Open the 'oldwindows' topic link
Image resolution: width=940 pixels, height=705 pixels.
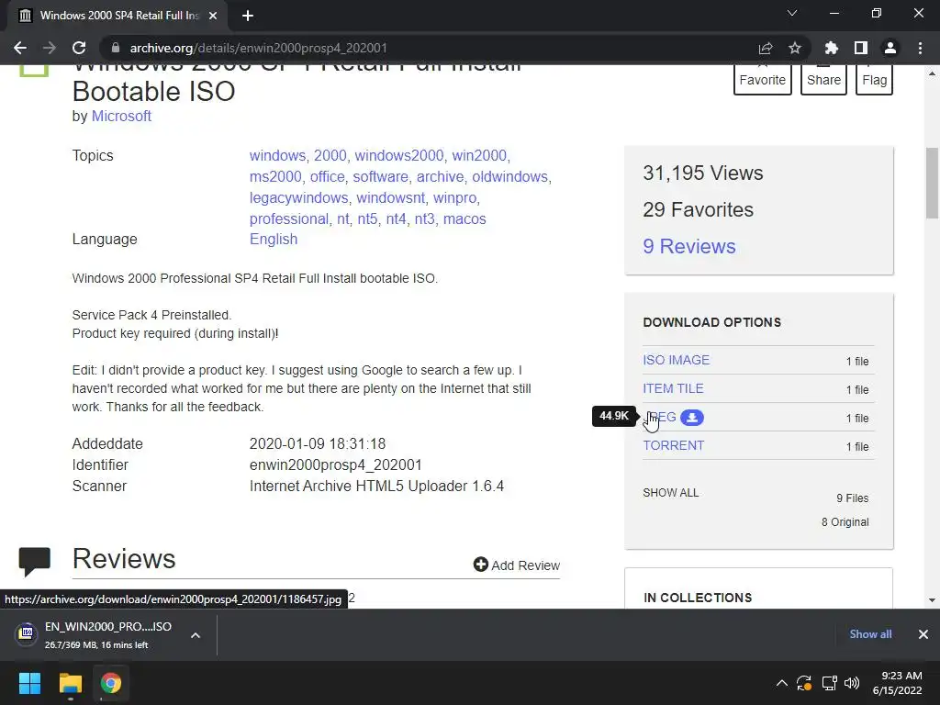point(509,177)
